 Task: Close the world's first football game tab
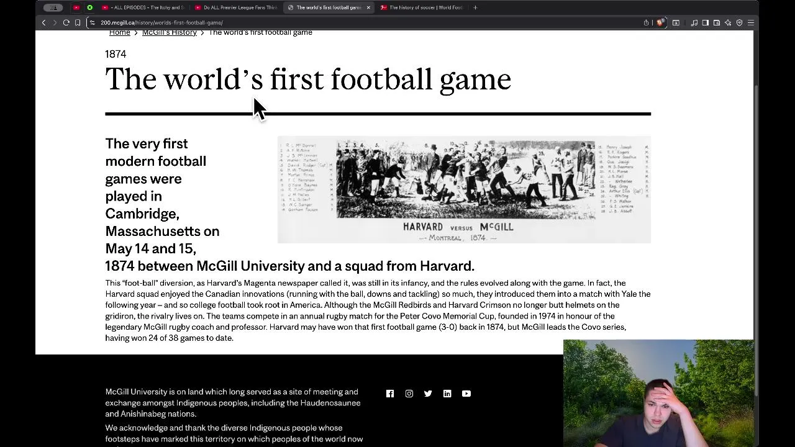368,7
